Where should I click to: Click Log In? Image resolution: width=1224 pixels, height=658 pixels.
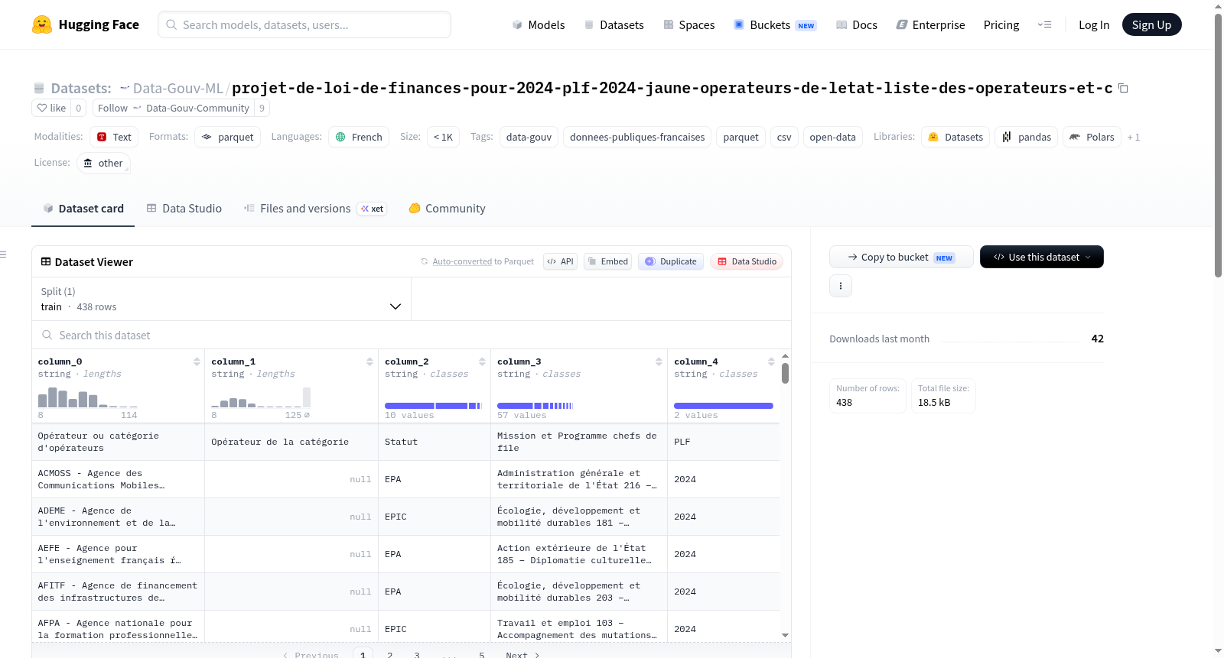[1094, 24]
